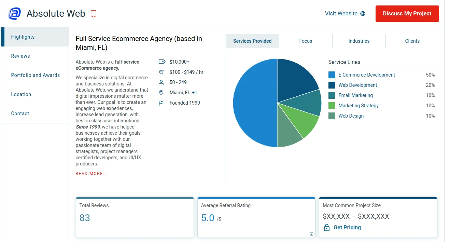
Task: Click the +1 additional location link
Action: (x=194, y=93)
